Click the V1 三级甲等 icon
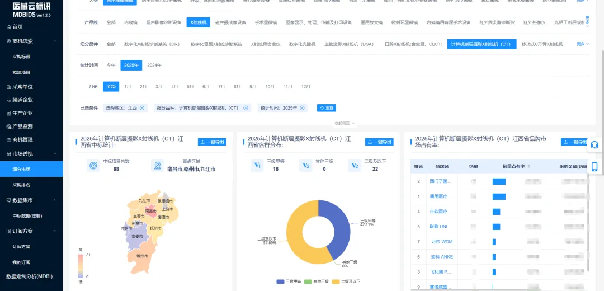This screenshot has height=291, width=604. click(257, 165)
